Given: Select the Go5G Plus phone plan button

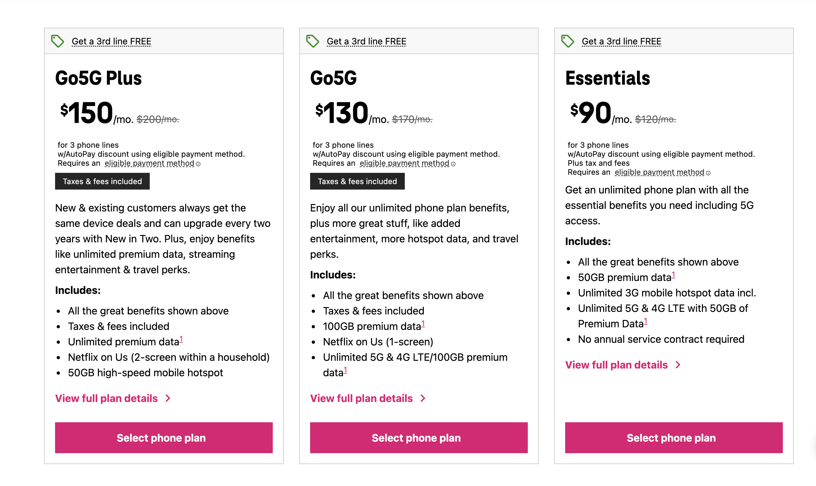Looking at the screenshot, I should pyautogui.click(x=161, y=437).
